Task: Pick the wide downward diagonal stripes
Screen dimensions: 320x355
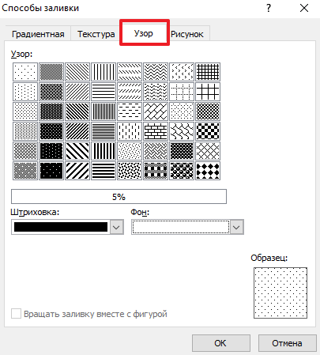Action: coord(77,151)
